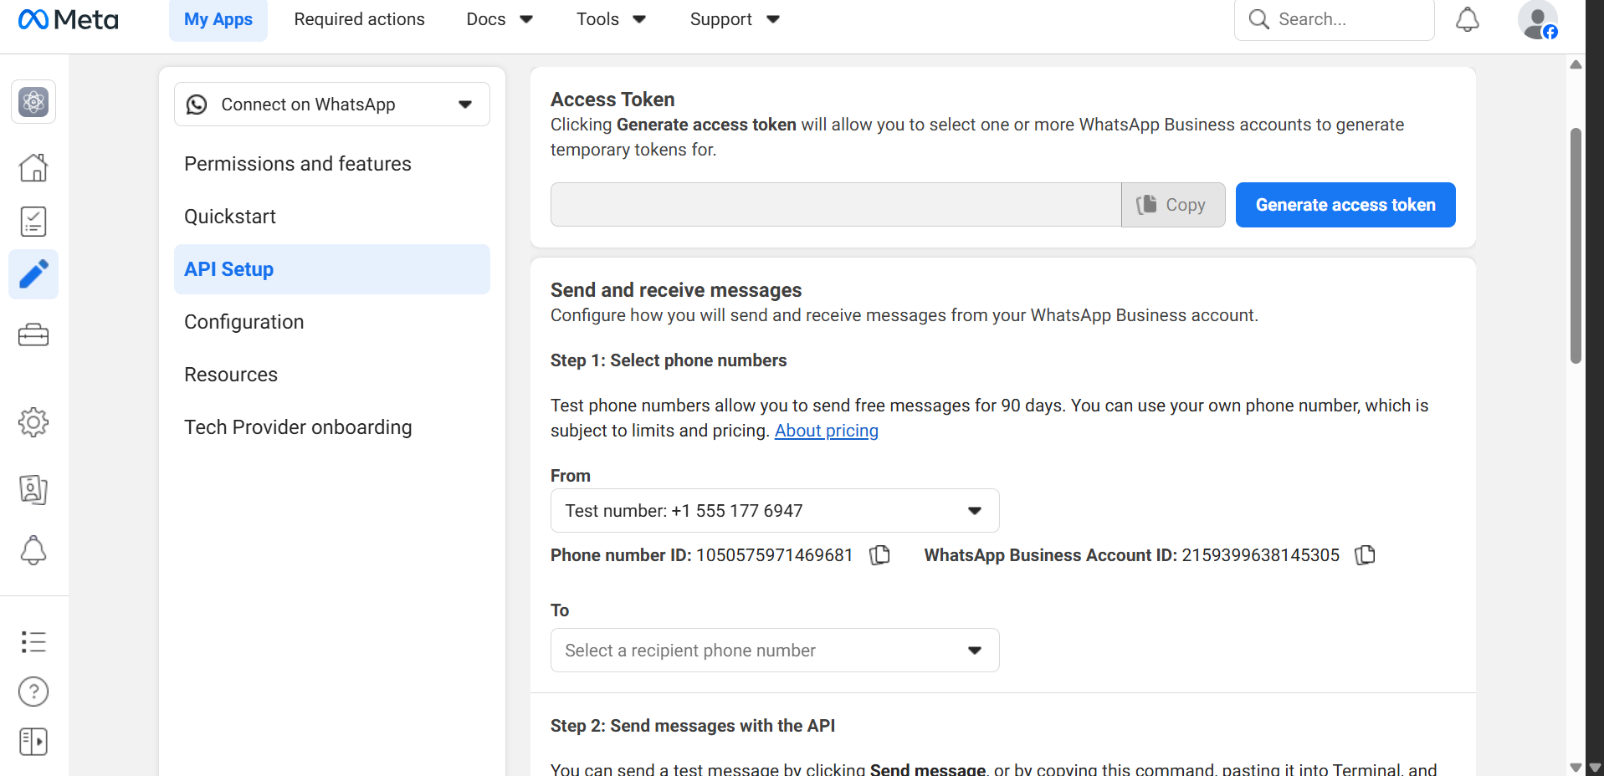Image resolution: width=1604 pixels, height=776 pixels.
Task: Expand the Support menu
Action: pyautogui.click(x=735, y=19)
